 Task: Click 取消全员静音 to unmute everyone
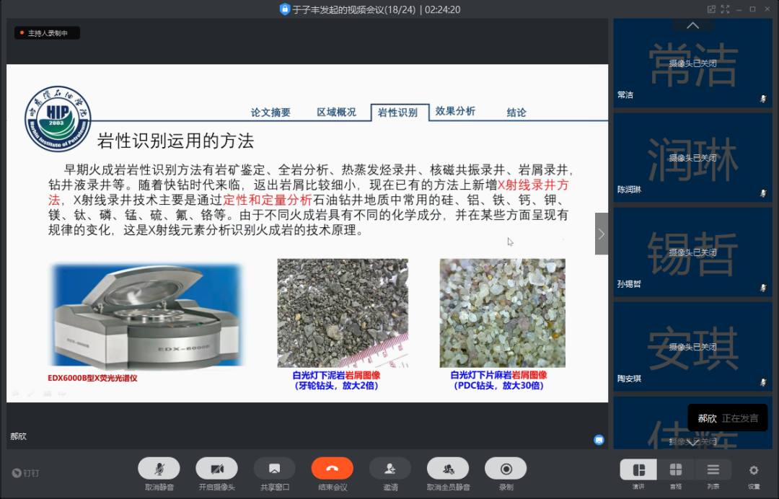pos(448,469)
